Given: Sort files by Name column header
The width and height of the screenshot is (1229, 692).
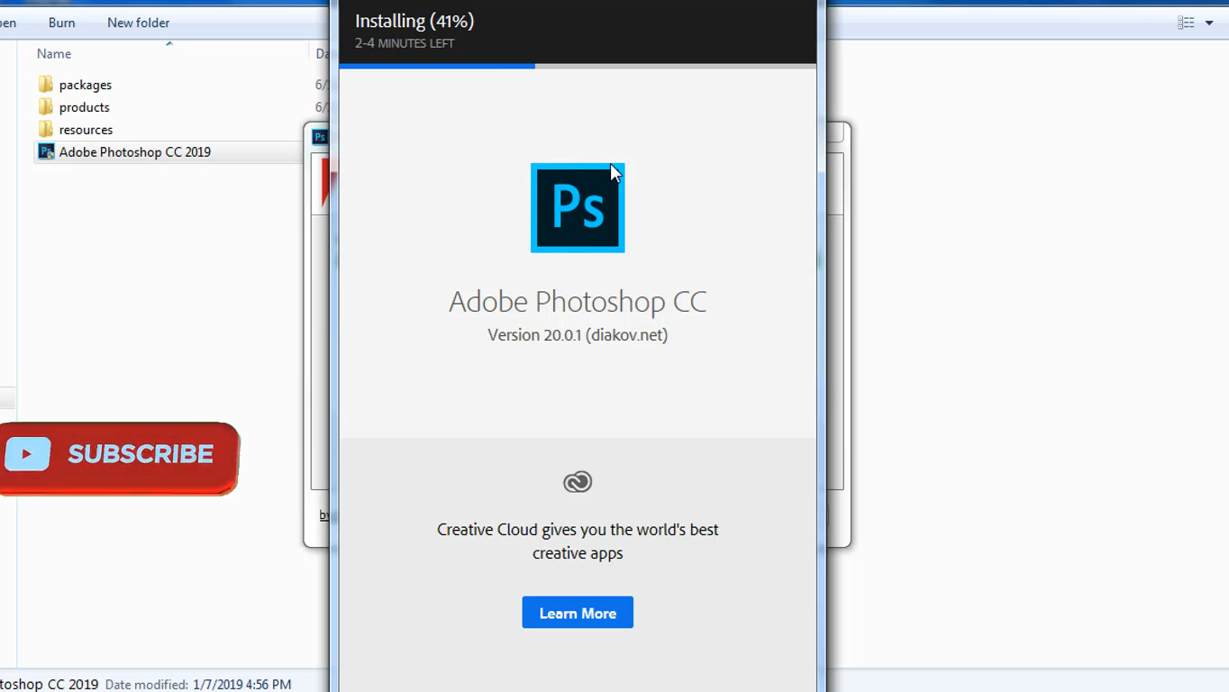Looking at the screenshot, I should [54, 54].
